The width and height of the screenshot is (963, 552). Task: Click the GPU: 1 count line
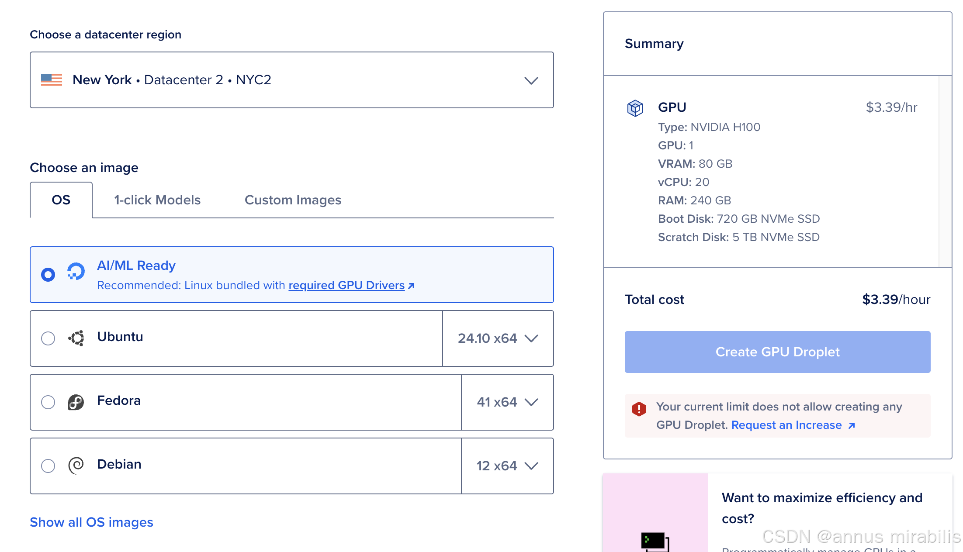(675, 145)
